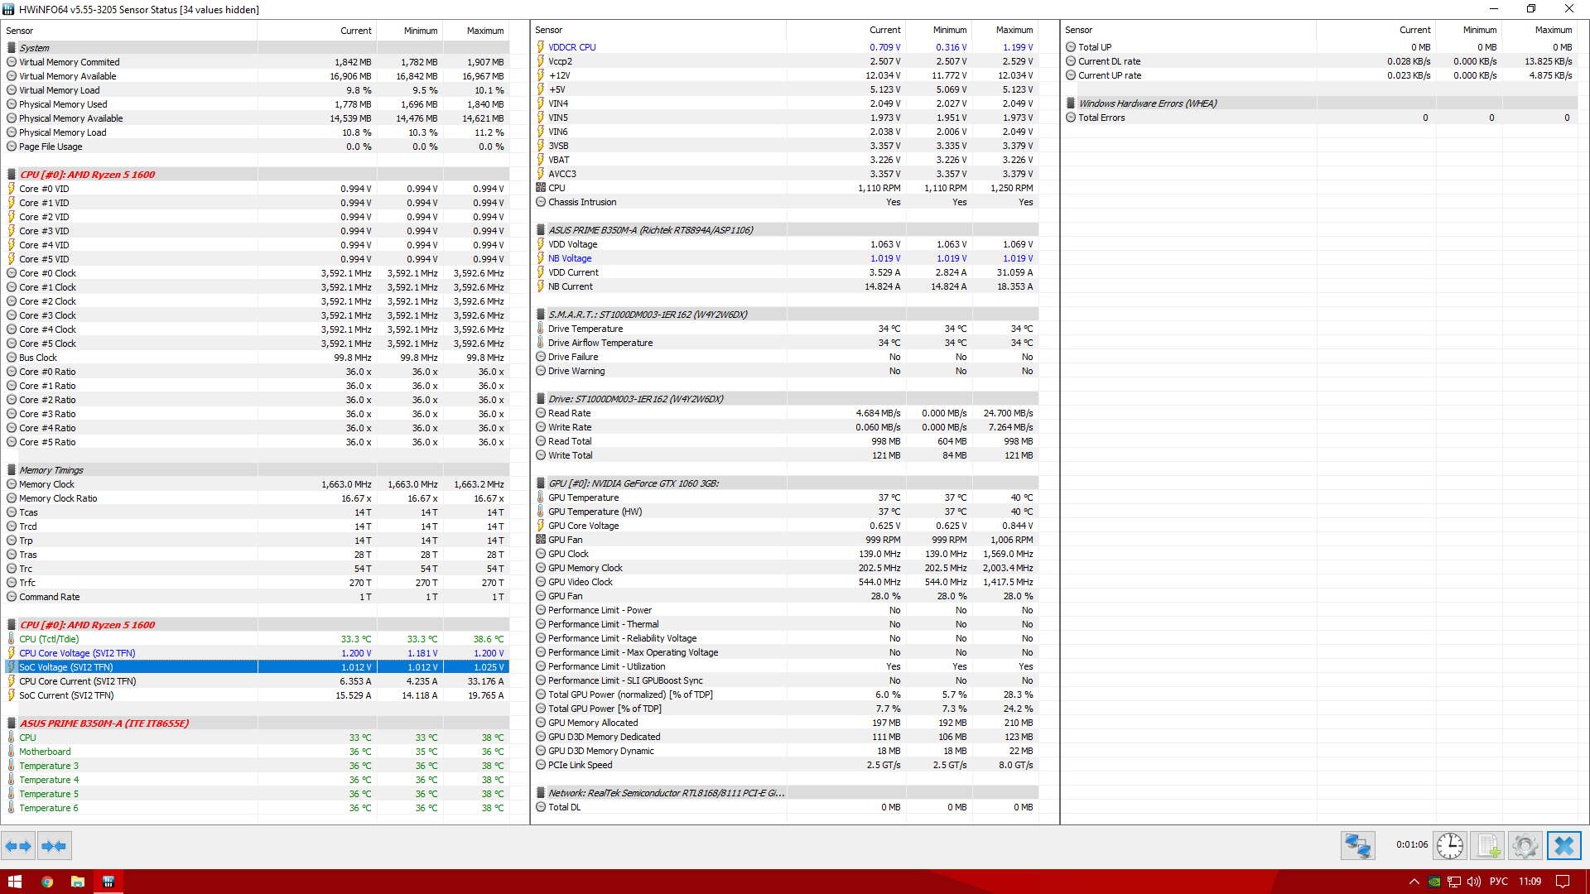Open the remote network monitoring icon

[1357, 846]
